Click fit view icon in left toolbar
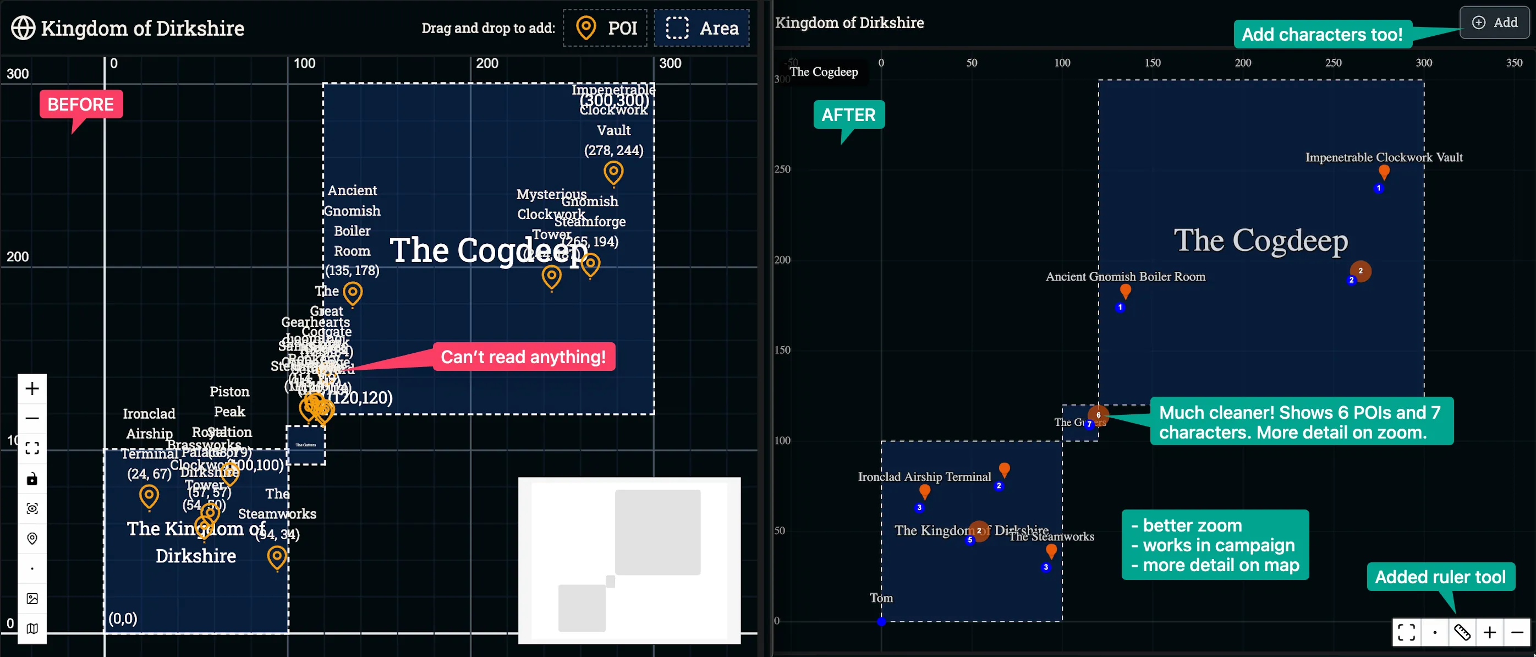Viewport: 1536px width, 657px height. pos(32,448)
